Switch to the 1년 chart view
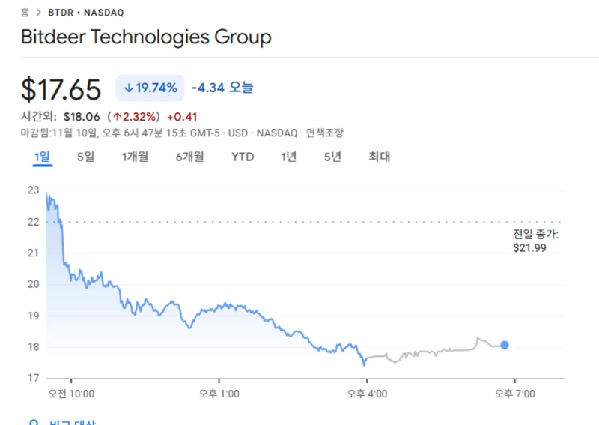 click(x=289, y=157)
